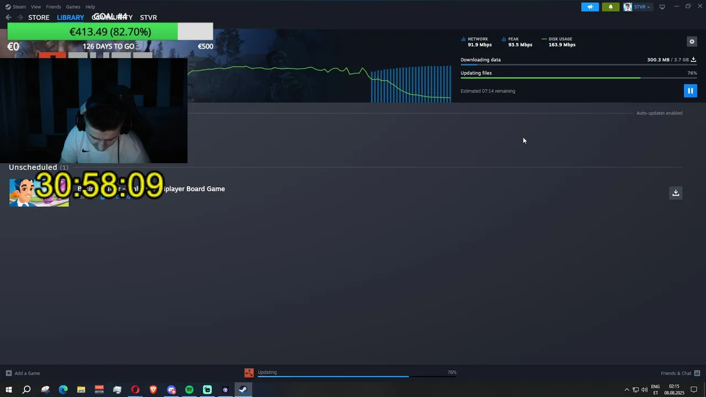Open the Help menu

90,7
